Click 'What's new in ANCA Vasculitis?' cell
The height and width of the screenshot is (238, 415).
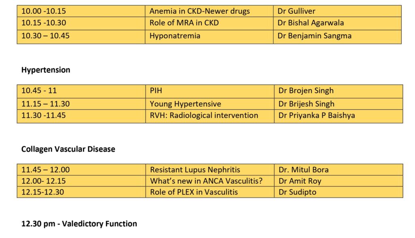coord(206,181)
